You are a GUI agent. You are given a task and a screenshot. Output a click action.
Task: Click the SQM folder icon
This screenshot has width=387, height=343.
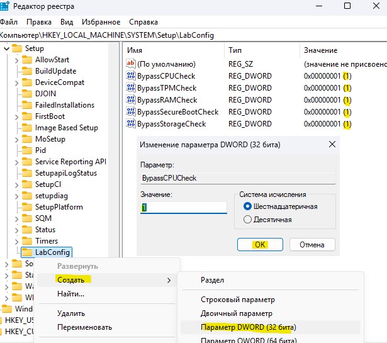pyautogui.click(x=27, y=218)
